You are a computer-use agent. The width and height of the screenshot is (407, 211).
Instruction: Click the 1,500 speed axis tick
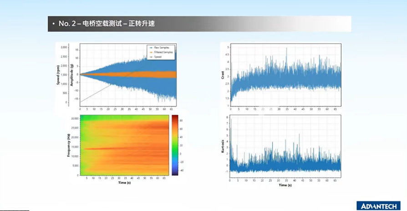point(64,75)
